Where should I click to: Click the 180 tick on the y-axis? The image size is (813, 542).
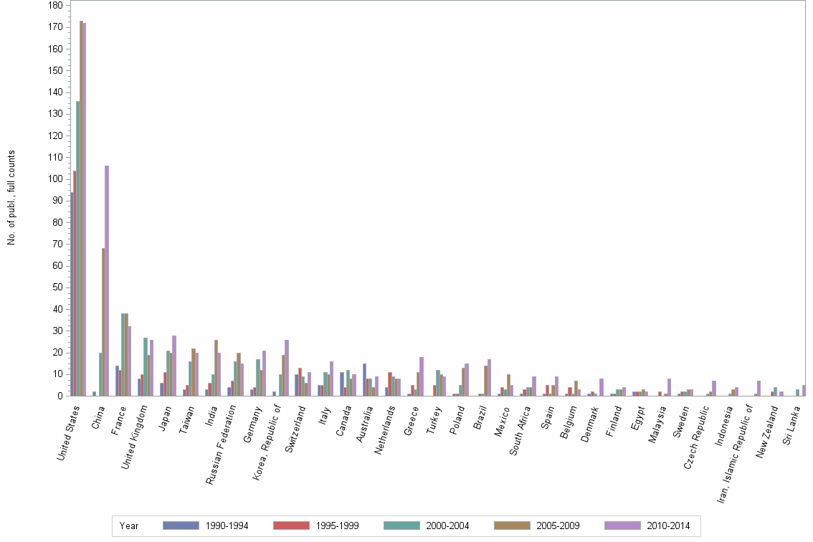pyautogui.click(x=54, y=6)
